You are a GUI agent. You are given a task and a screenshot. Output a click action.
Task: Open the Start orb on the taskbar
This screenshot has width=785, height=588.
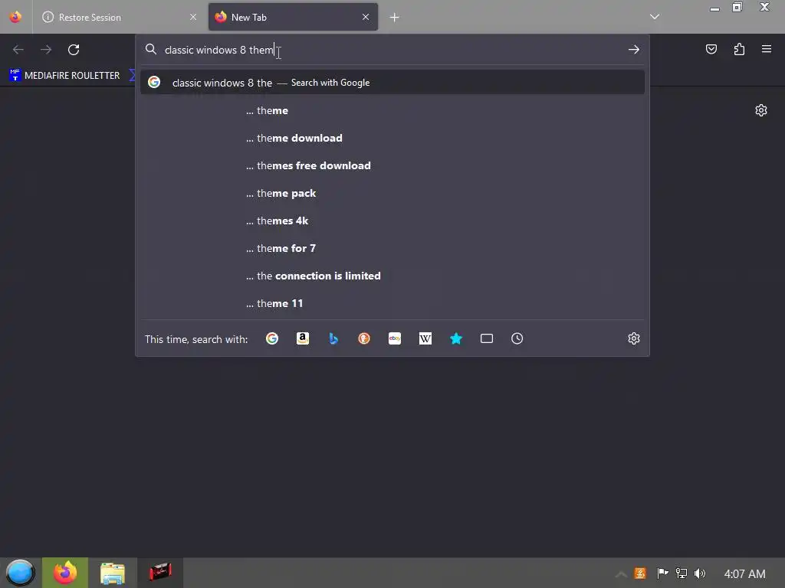[x=20, y=573]
